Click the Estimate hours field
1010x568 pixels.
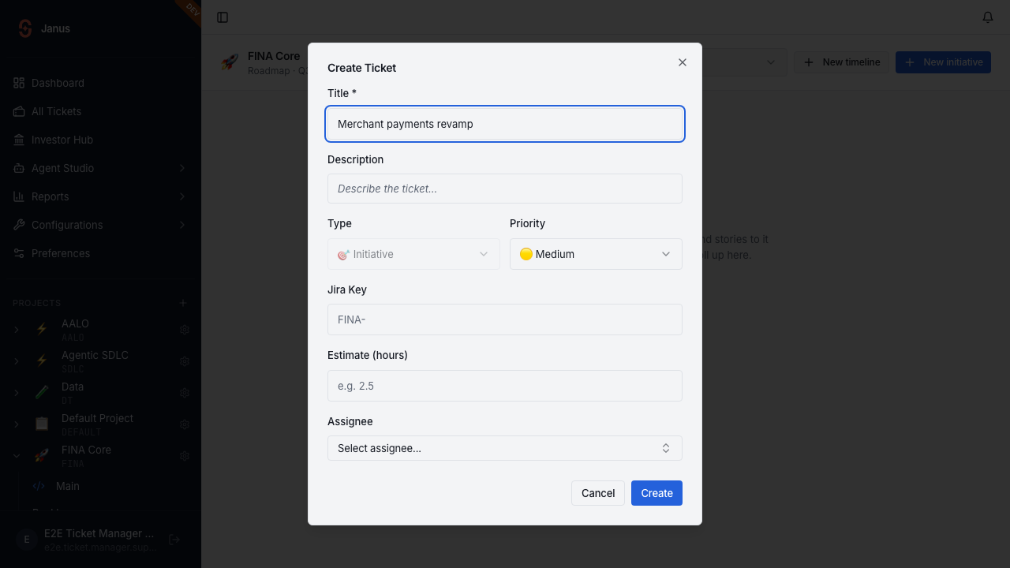click(505, 386)
